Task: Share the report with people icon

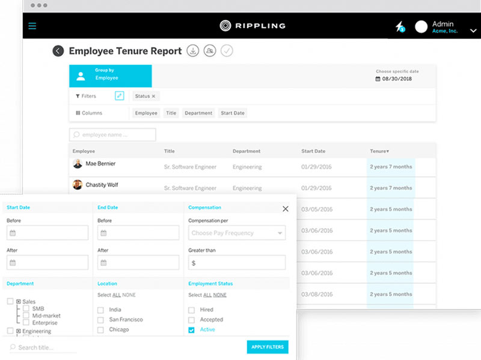Action: coord(210,51)
